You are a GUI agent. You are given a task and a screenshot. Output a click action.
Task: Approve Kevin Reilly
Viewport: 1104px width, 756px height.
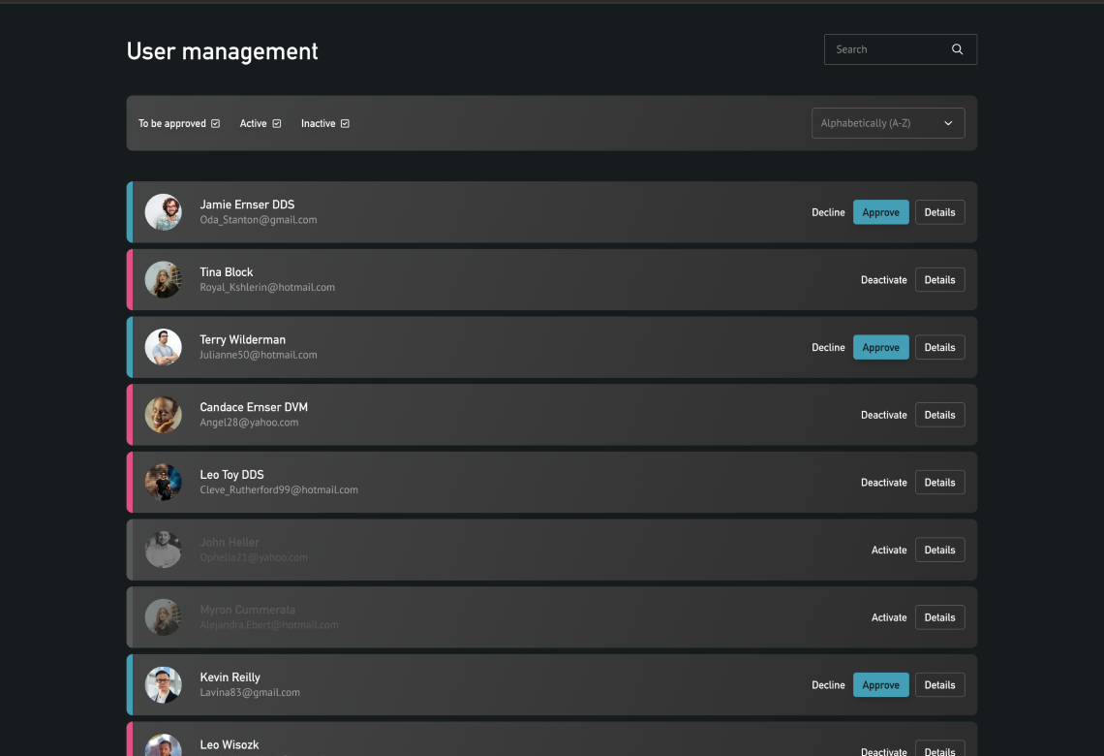[x=881, y=685]
